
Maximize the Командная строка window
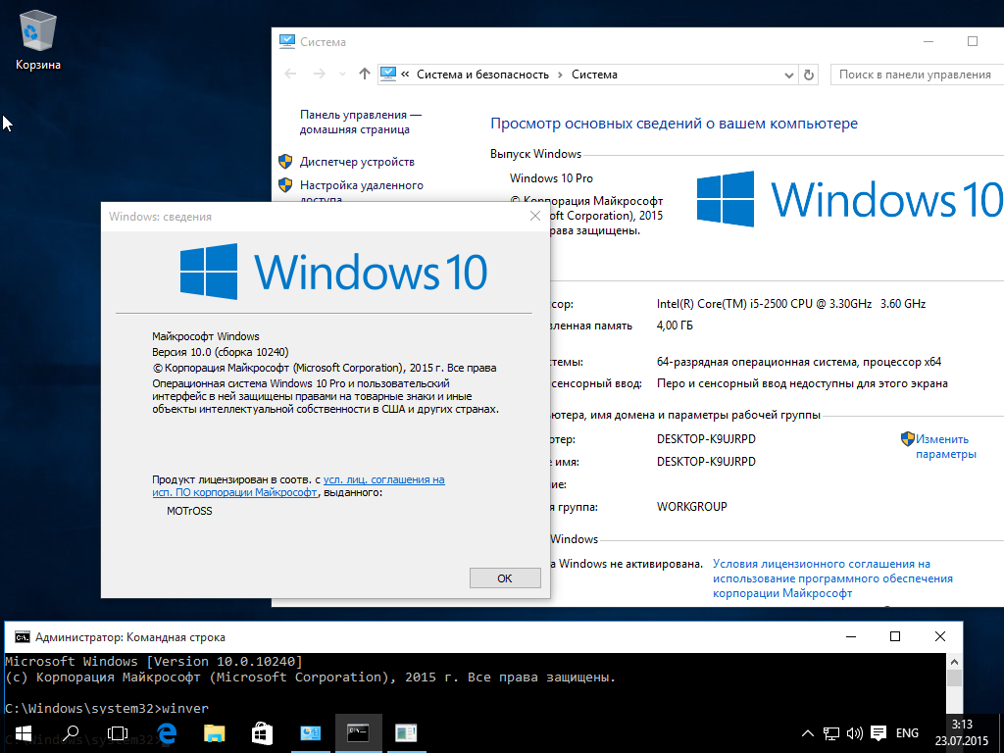click(895, 636)
